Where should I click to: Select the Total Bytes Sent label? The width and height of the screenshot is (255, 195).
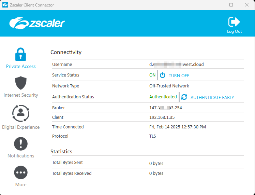67,163
